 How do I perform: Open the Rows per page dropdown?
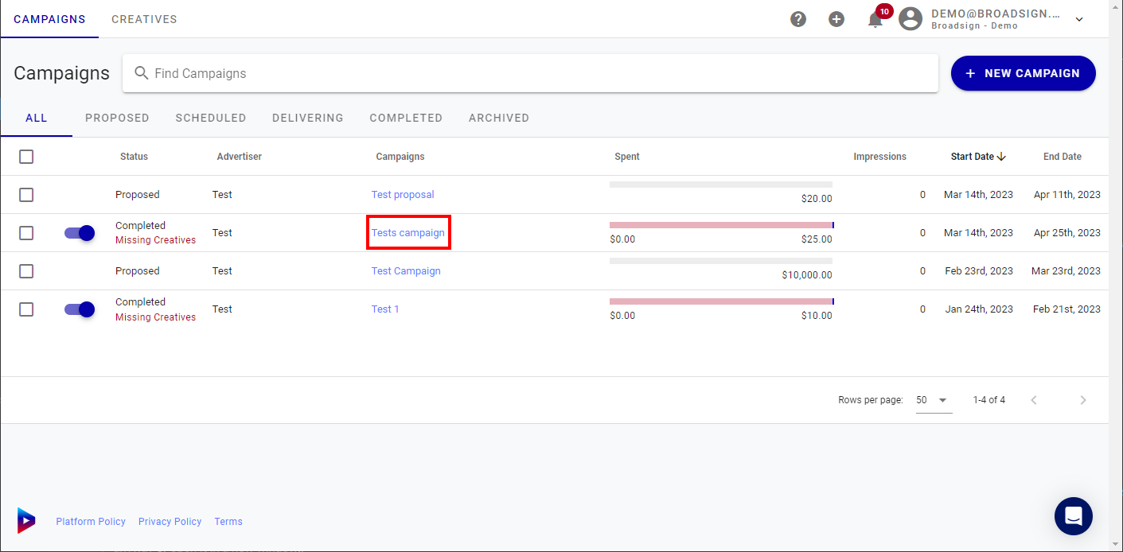tap(934, 400)
